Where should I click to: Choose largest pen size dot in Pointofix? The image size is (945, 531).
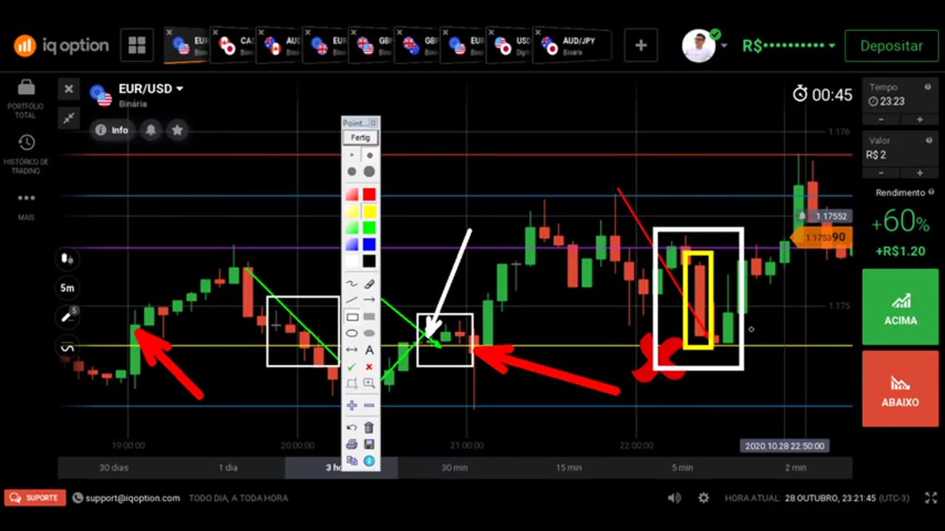tap(369, 172)
